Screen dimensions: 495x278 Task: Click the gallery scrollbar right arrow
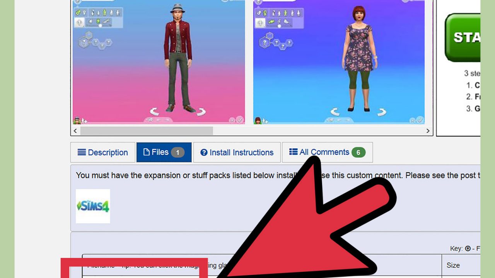coord(428,131)
